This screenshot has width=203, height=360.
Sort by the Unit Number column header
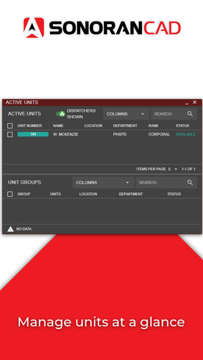[x=30, y=126]
